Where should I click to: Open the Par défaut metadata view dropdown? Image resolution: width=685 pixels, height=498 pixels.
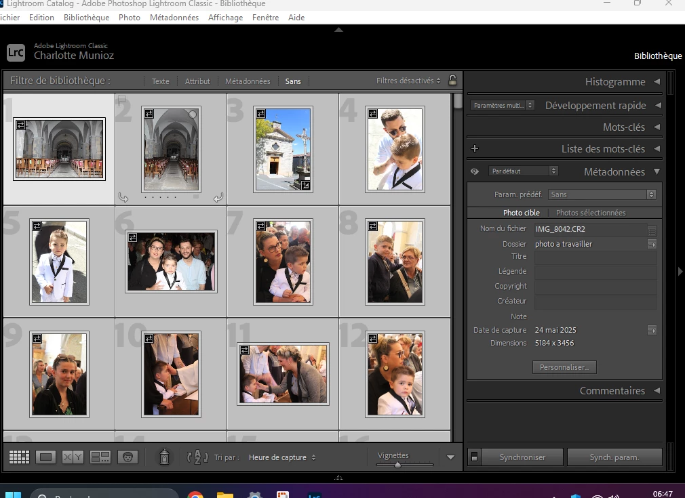point(523,171)
